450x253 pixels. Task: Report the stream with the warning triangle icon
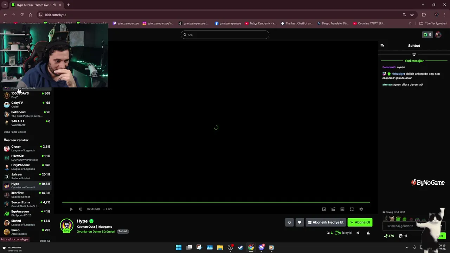[x=368, y=233]
